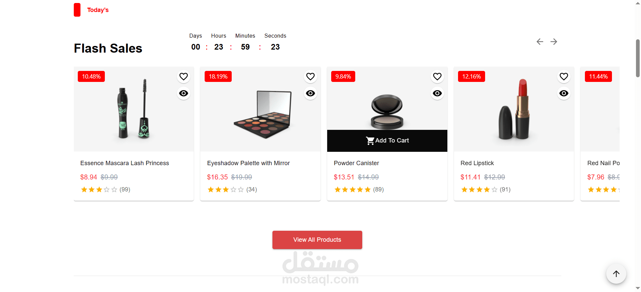This screenshot has width=641, height=292.
Task: Add Essence Mascara to wishlist heart
Action: coord(184,77)
